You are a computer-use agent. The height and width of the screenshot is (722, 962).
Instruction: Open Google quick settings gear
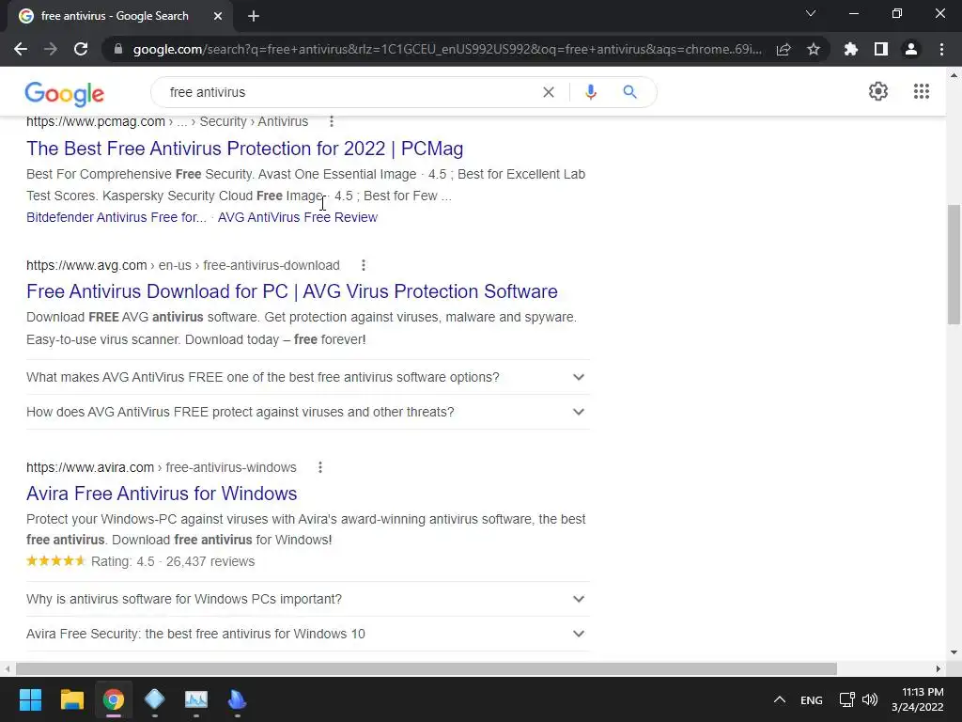pos(878,91)
